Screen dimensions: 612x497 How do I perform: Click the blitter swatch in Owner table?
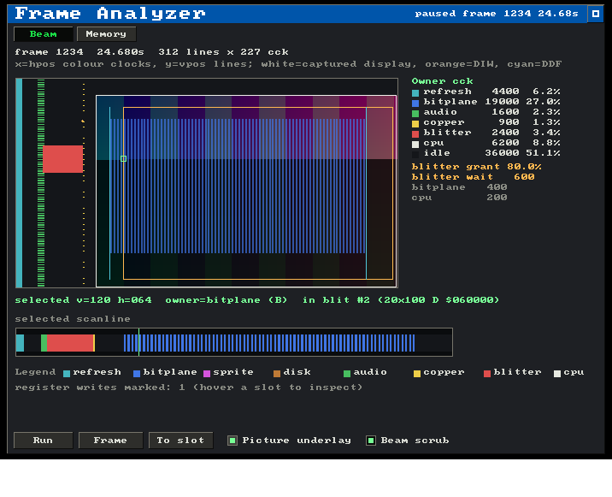415,134
